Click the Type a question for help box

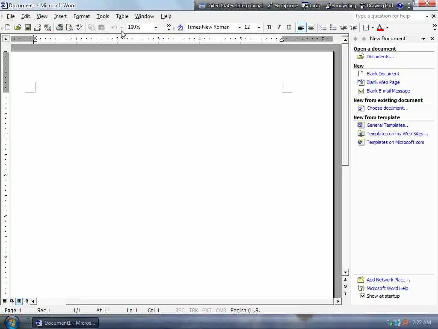(389, 16)
